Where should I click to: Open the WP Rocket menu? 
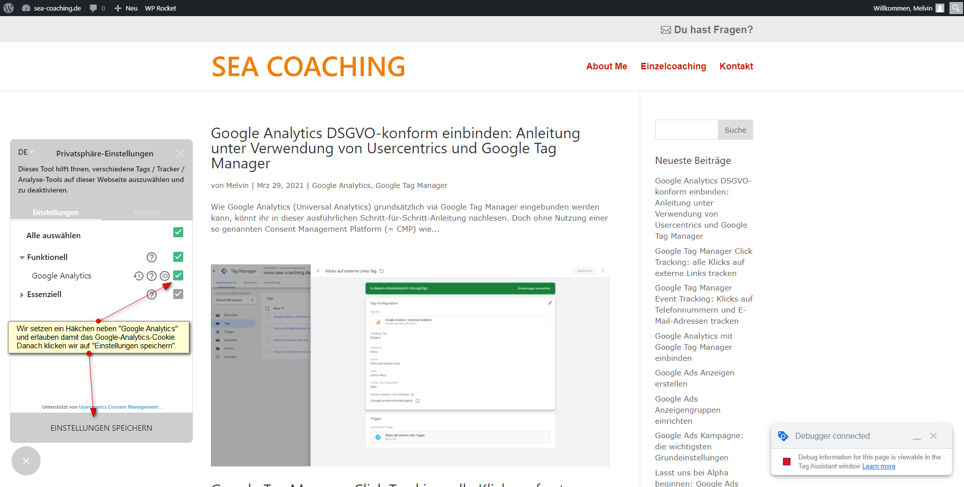click(x=161, y=8)
